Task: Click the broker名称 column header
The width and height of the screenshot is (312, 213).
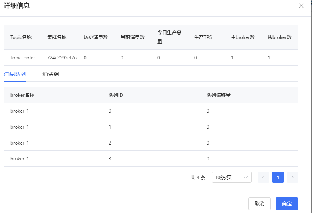Action: point(22,95)
